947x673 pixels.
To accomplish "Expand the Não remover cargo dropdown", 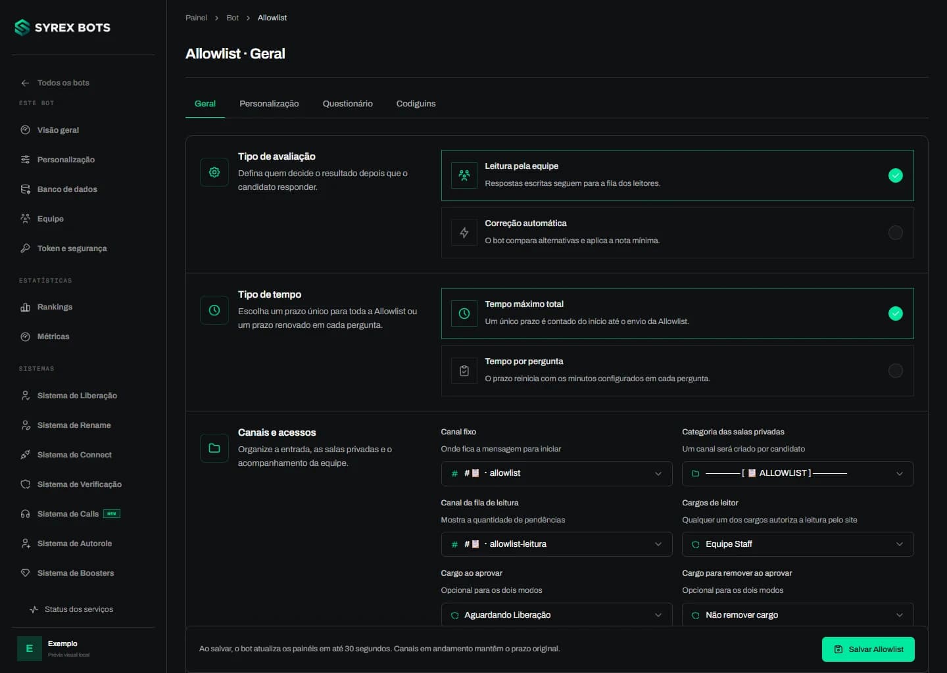I will pyautogui.click(x=798, y=615).
